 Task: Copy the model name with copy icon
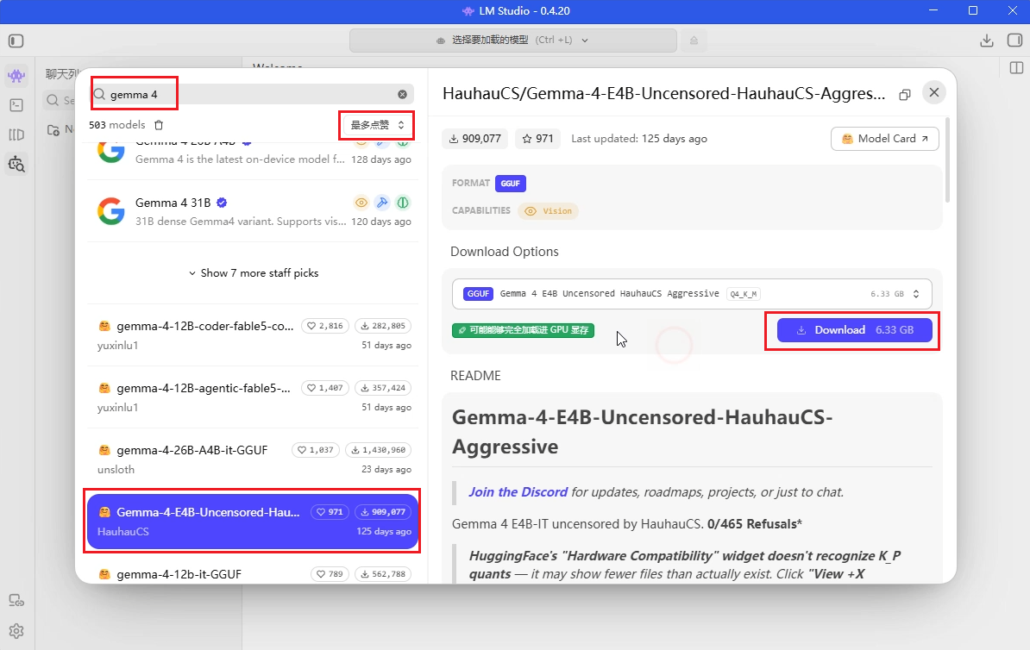905,95
